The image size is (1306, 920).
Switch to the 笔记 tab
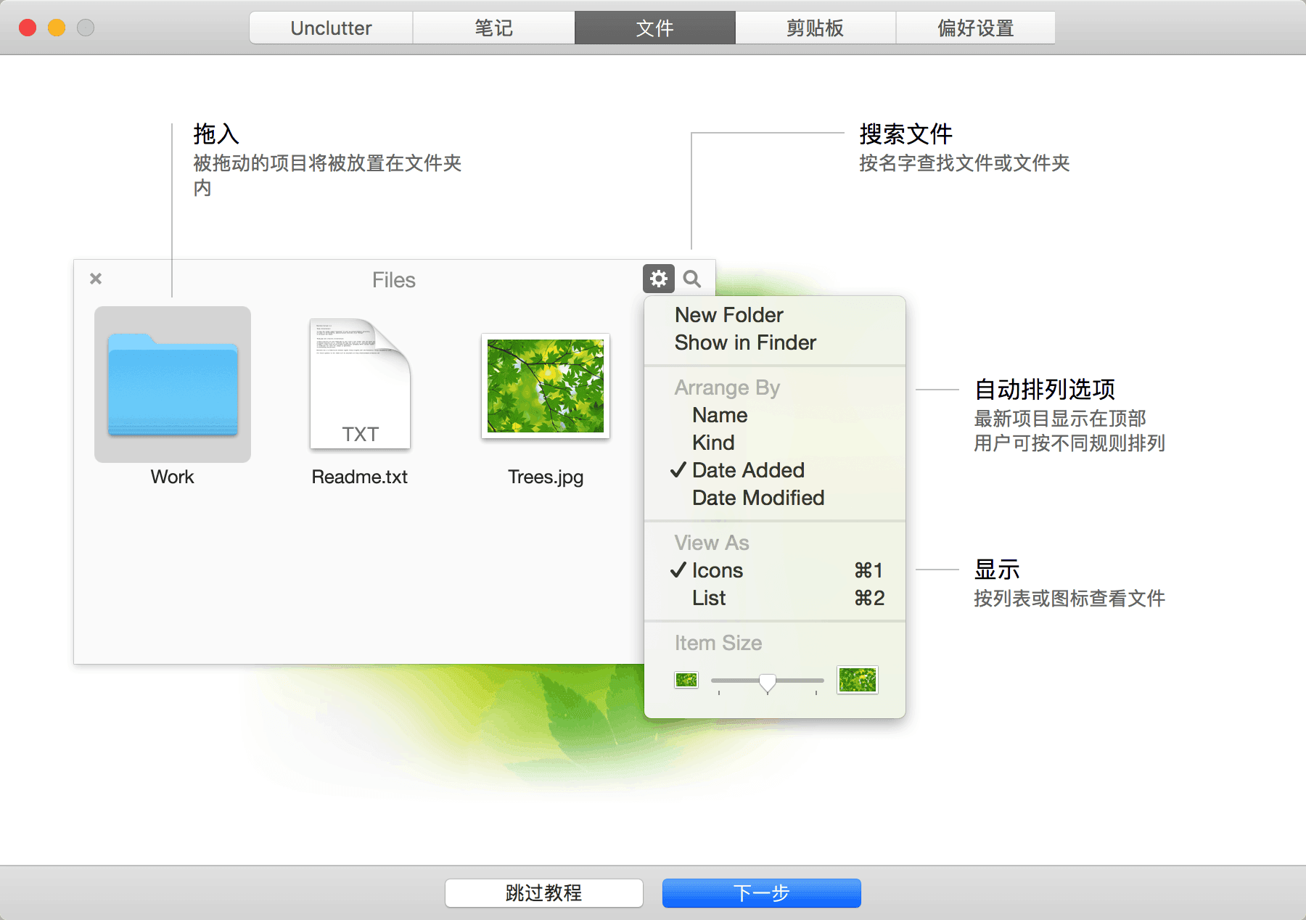(x=493, y=28)
